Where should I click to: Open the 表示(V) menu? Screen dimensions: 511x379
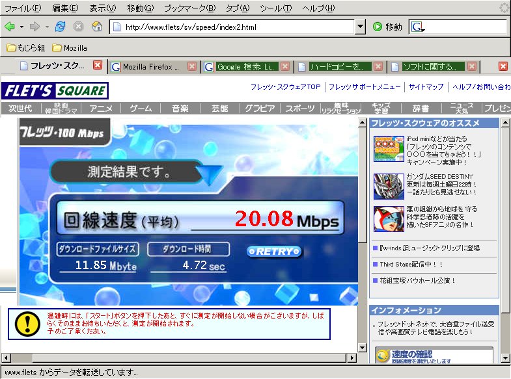[103, 8]
